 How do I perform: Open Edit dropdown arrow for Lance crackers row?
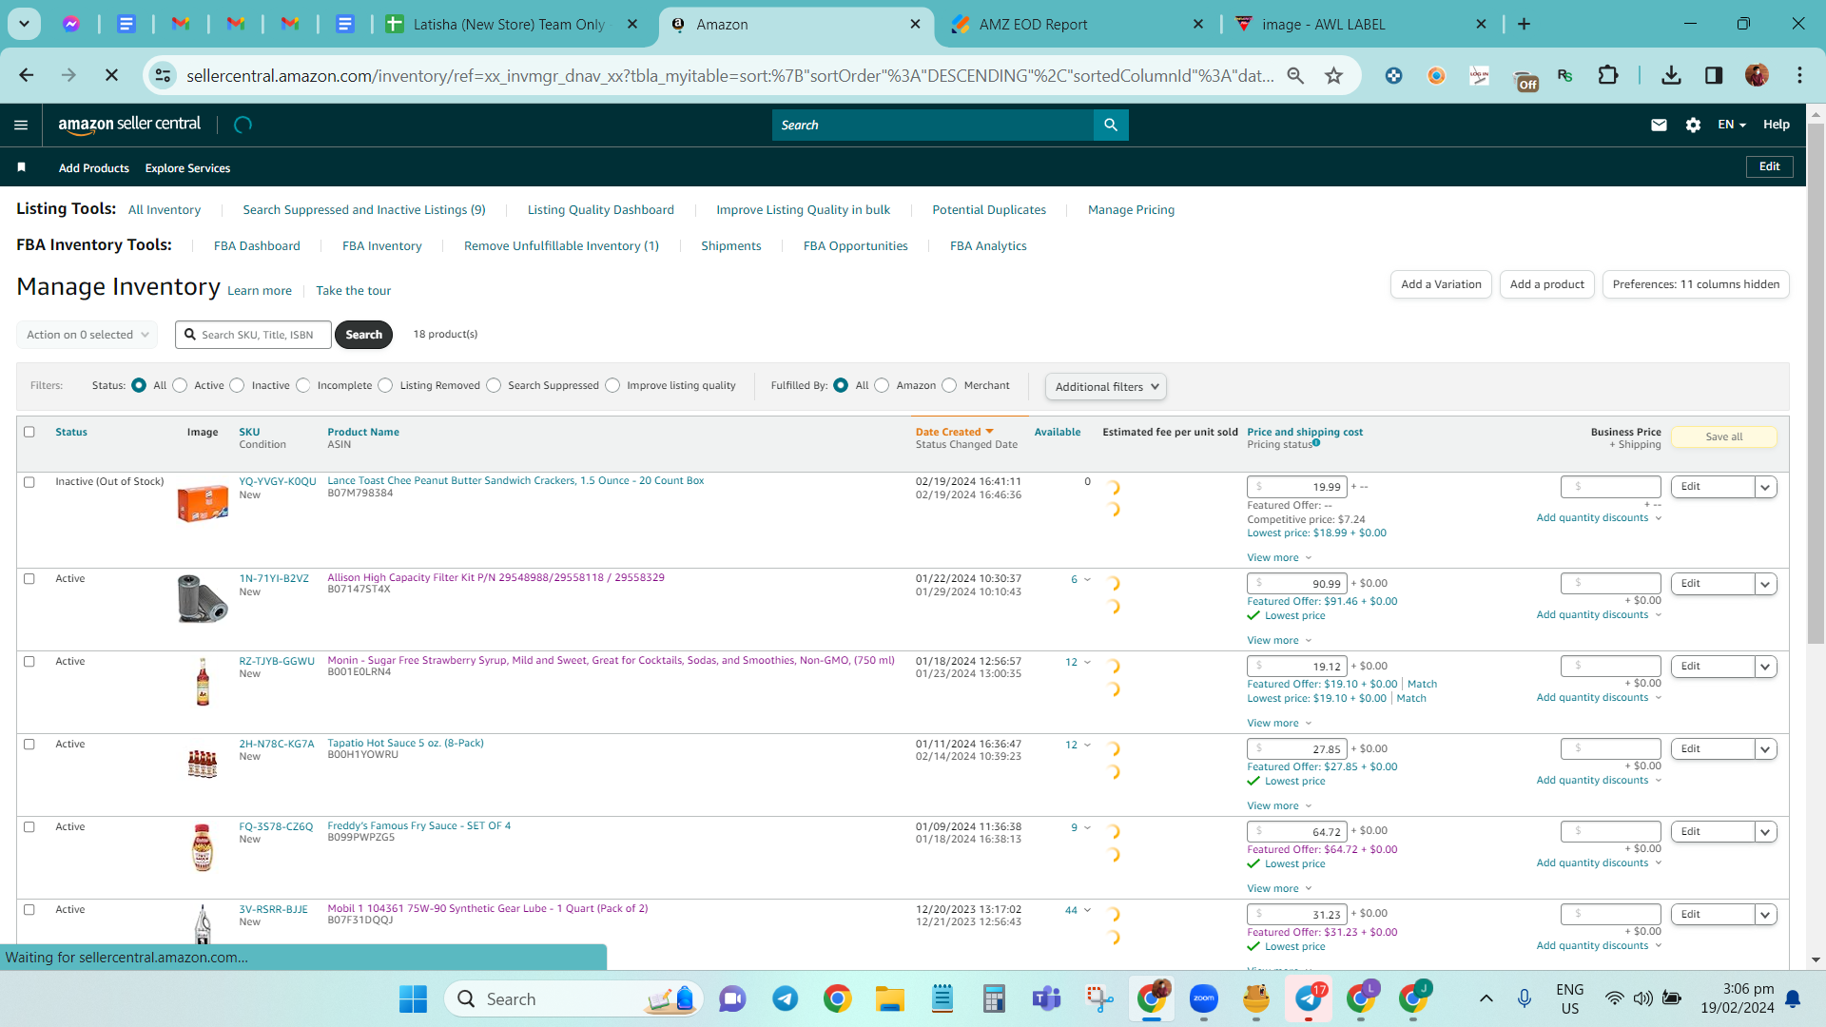click(1766, 487)
